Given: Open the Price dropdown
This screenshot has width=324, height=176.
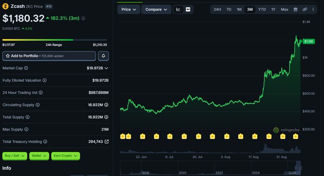Looking at the screenshot, I should click(x=128, y=10).
